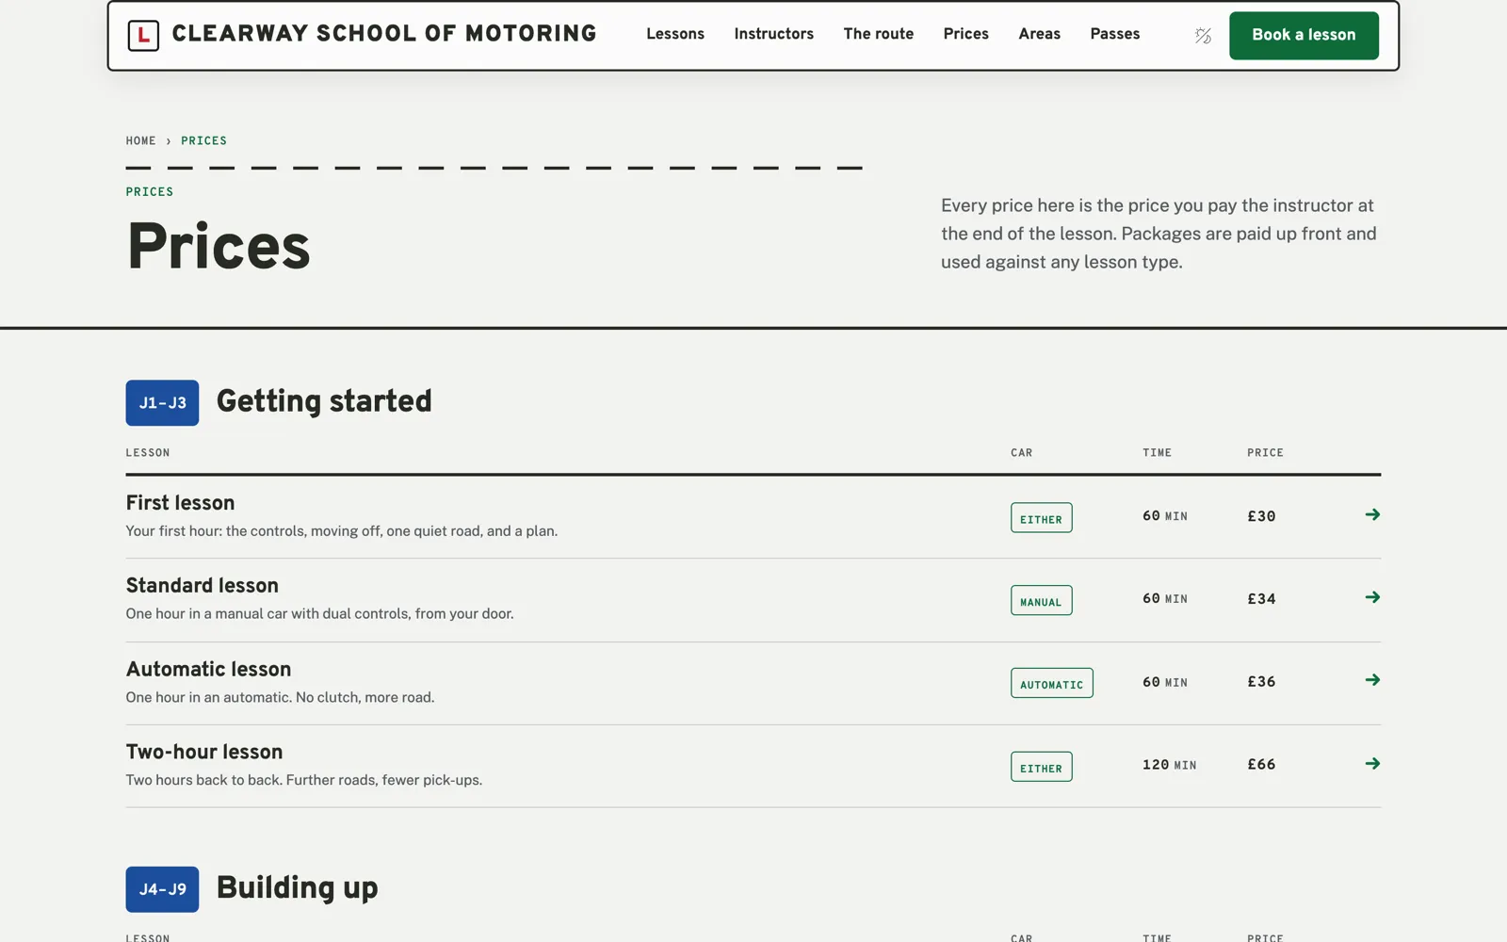Click the Book a lesson button

click(1304, 36)
